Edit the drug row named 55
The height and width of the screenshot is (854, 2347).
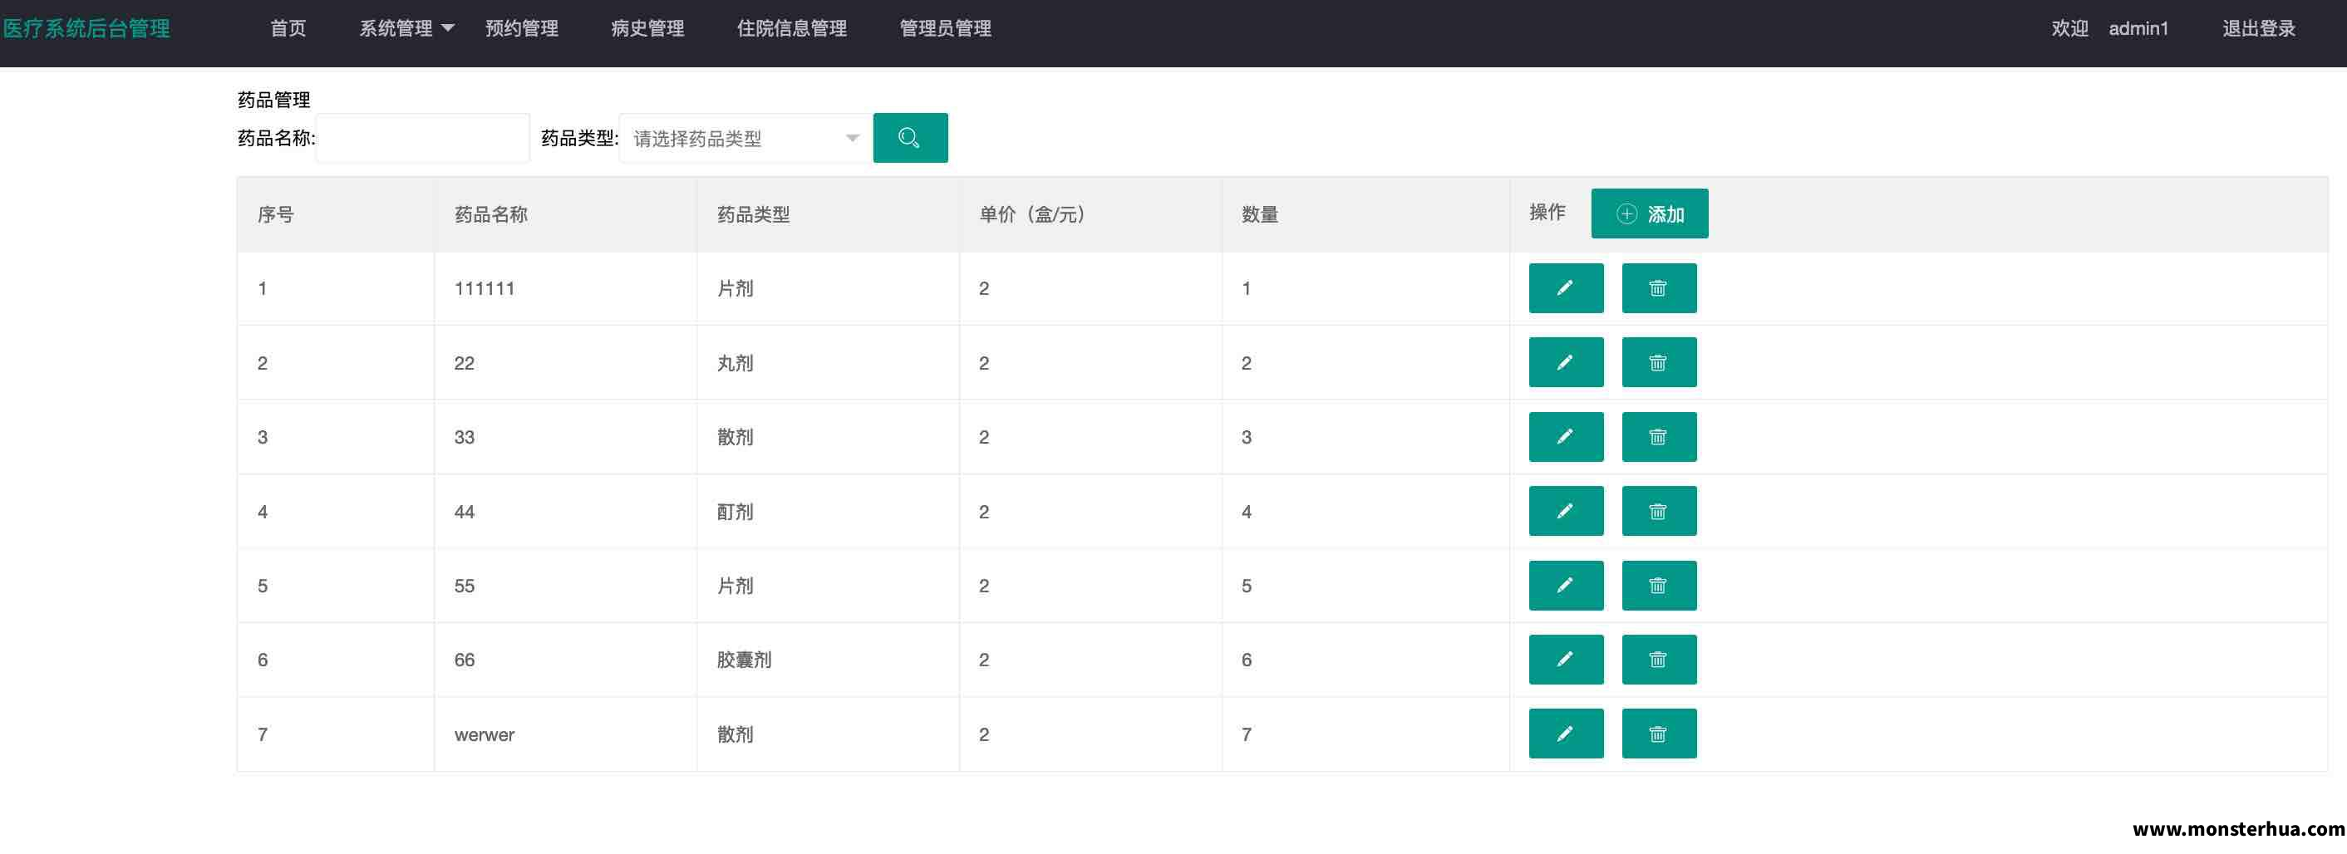pos(1565,586)
